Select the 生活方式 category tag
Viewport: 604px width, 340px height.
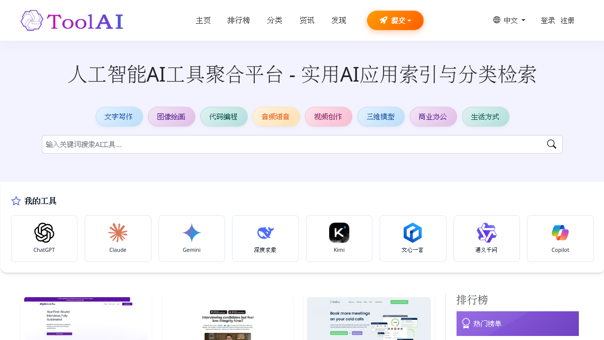coord(485,116)
